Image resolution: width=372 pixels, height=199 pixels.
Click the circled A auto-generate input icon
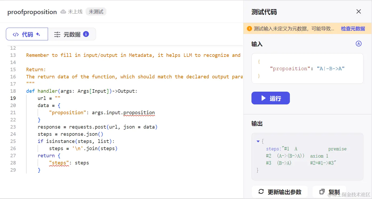coord(359,44)
